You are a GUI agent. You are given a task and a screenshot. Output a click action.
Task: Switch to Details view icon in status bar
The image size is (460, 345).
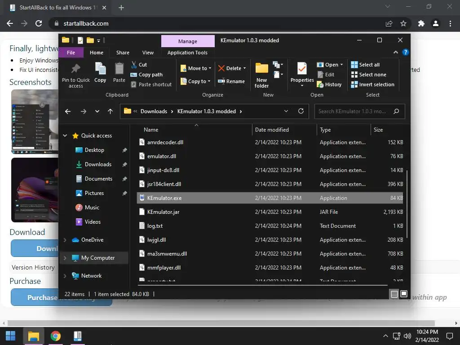point(394,294)
